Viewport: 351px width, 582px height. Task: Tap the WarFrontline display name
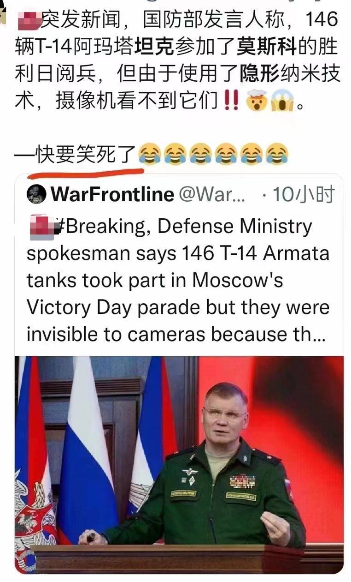click(112, 195)
